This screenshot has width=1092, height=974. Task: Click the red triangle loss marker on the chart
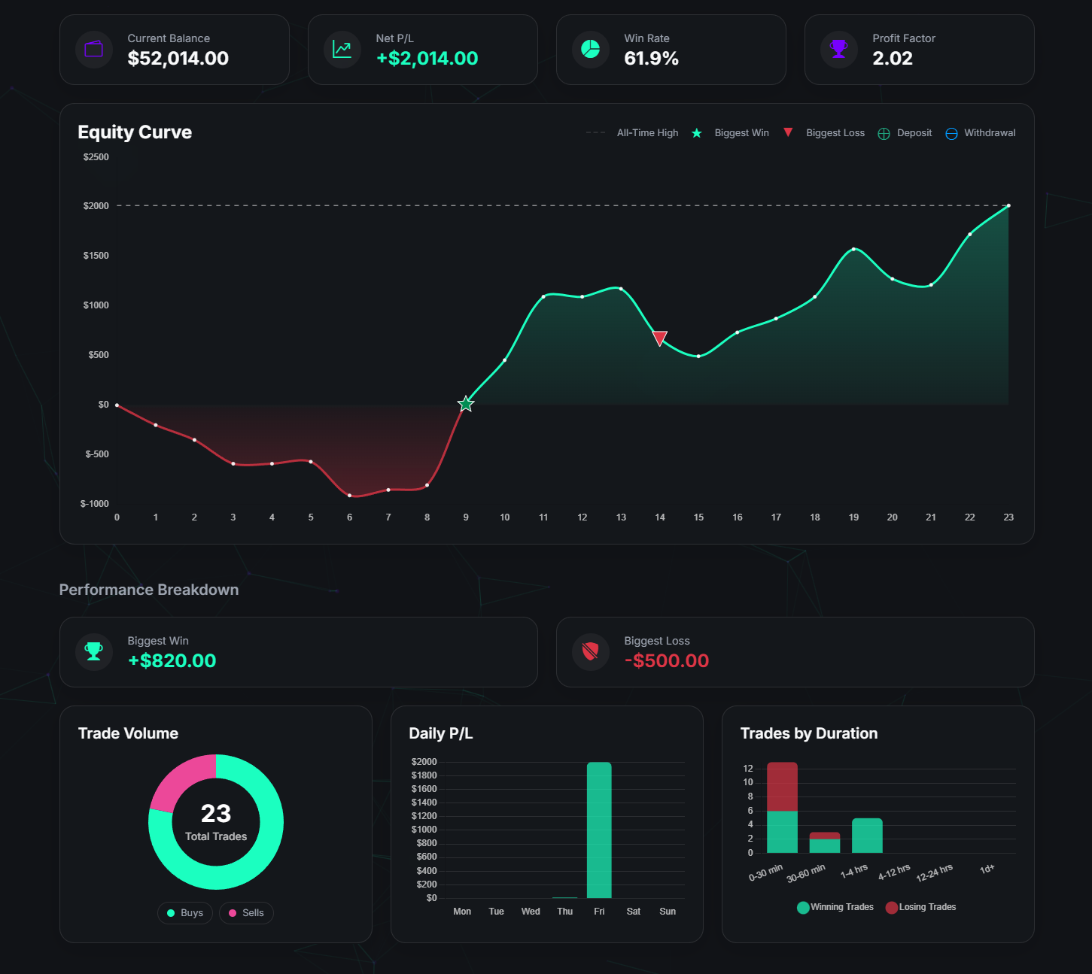660,338
